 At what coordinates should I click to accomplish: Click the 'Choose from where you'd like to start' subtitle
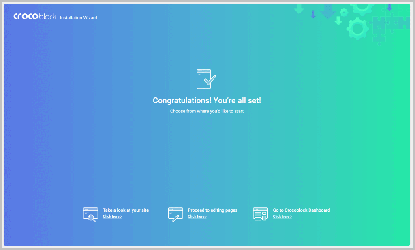[207, 111]
